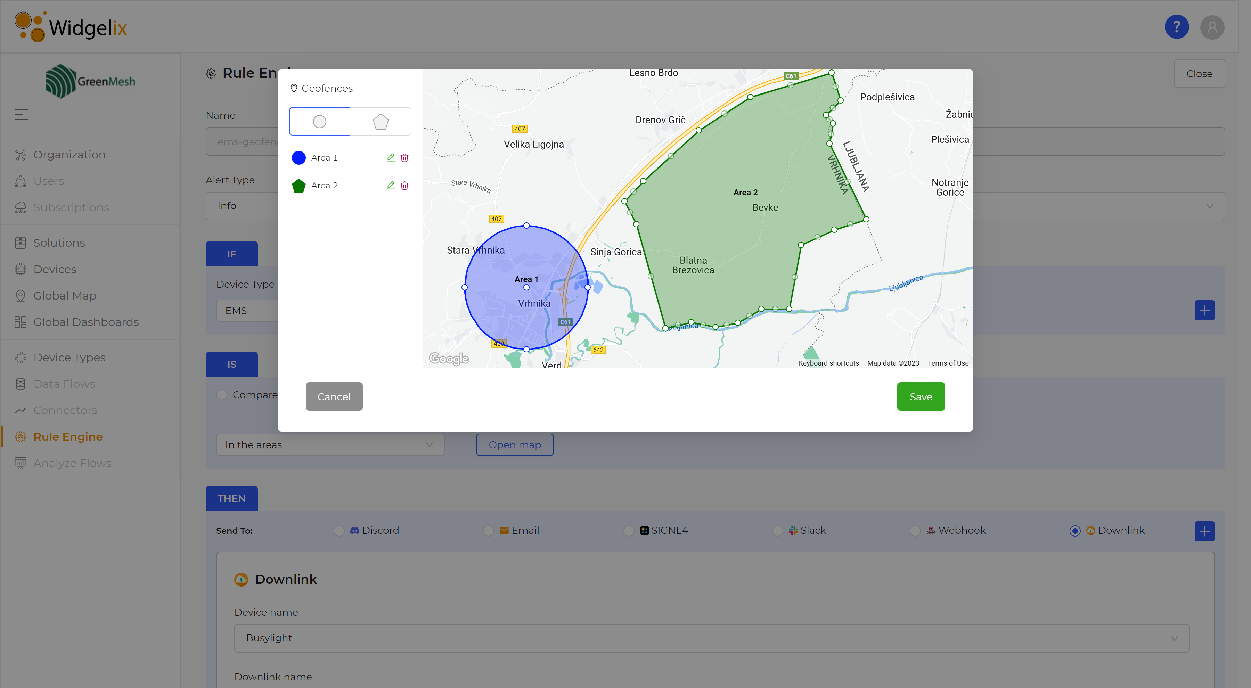Cancel the geofences dialog
Viewport: 1251px width, 688px height.
(x=334, y=397)
